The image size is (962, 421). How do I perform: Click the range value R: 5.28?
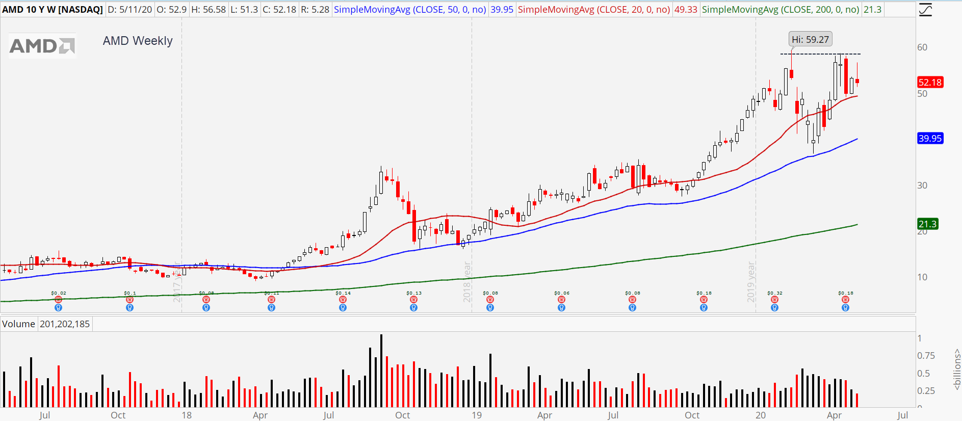(x=315, y=10)
